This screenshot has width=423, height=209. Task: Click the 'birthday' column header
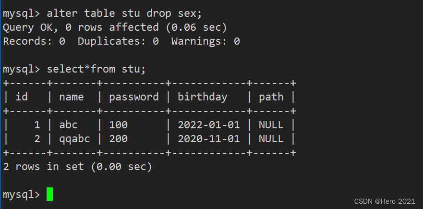pos(202,97)
